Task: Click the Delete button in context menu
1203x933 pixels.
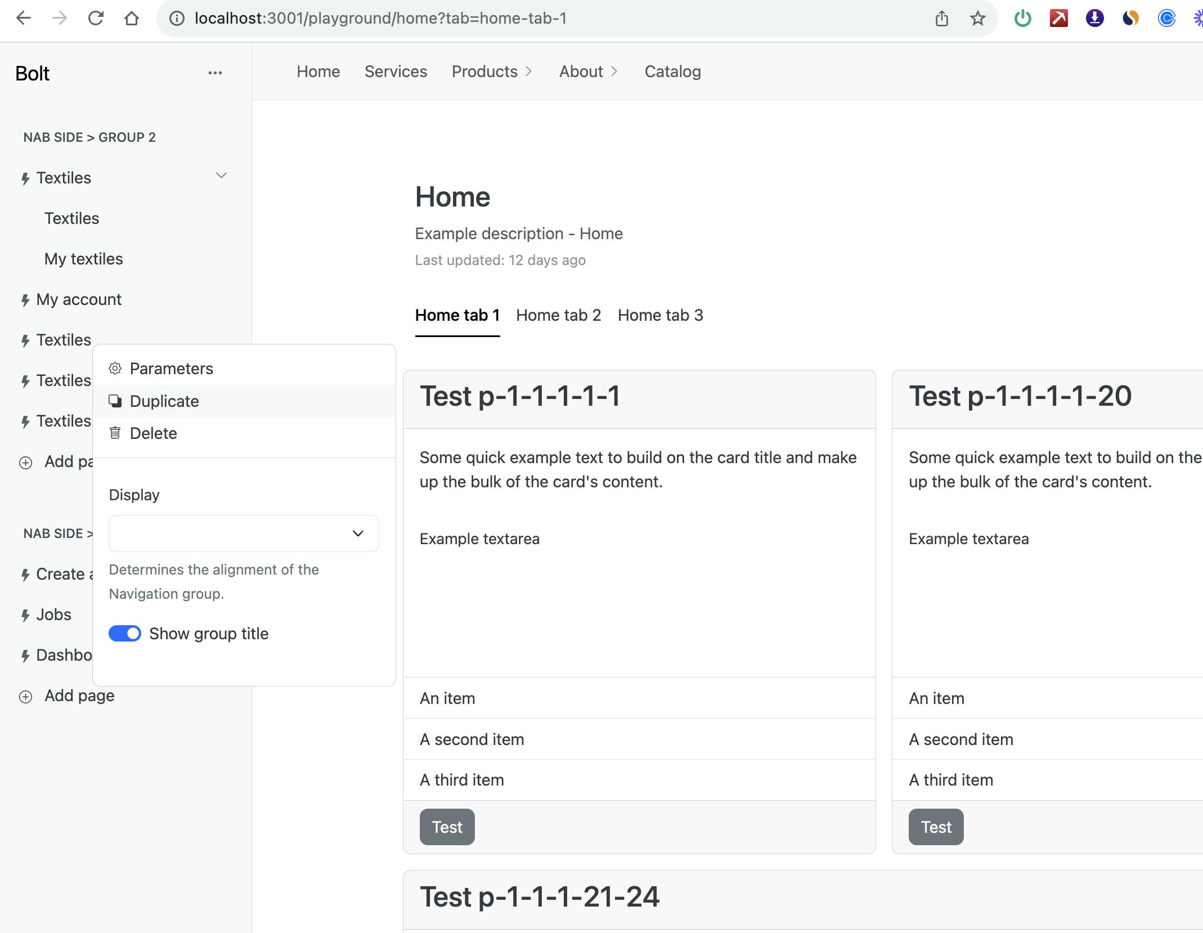Action: (154, 433)
